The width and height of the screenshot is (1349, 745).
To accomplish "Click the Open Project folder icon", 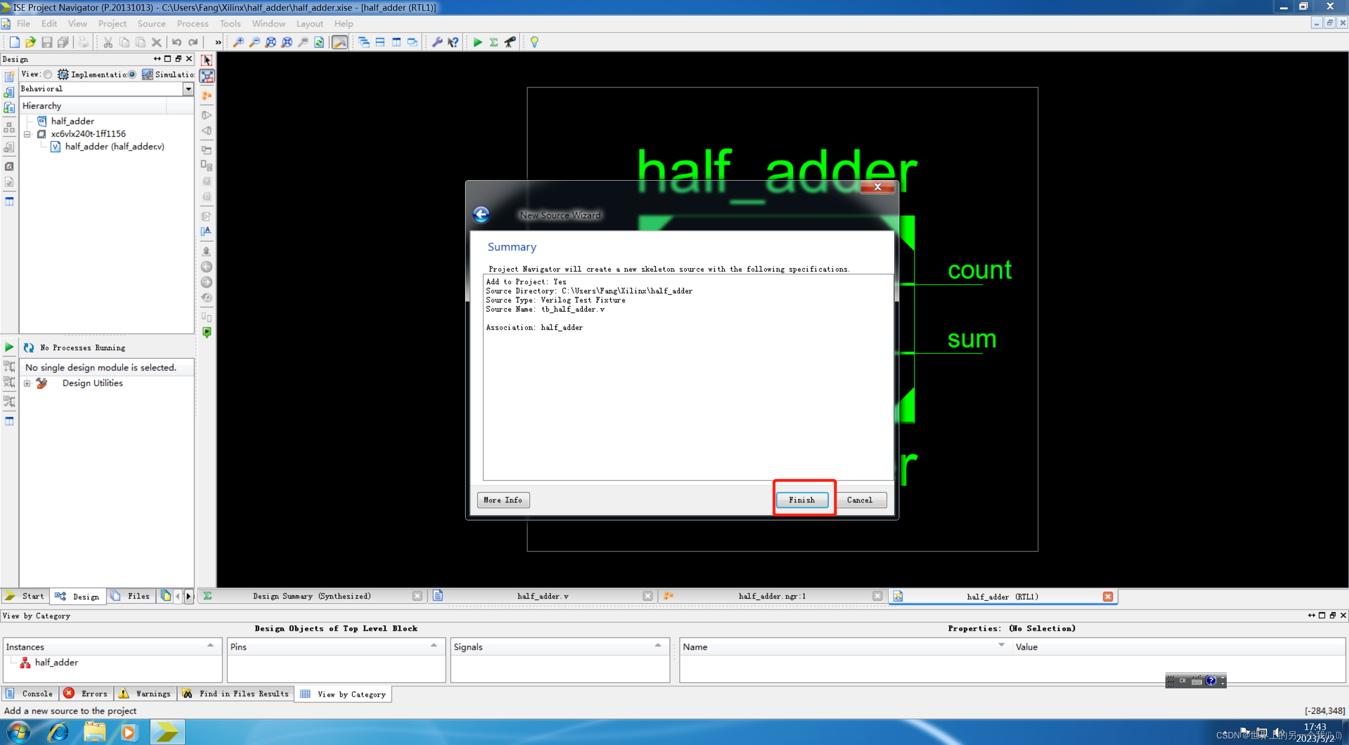I will (30, 43).
